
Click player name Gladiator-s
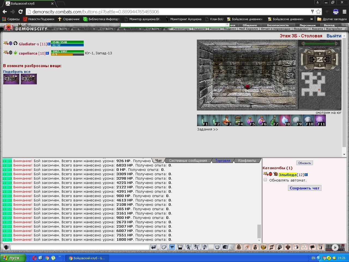click(29, 44)
